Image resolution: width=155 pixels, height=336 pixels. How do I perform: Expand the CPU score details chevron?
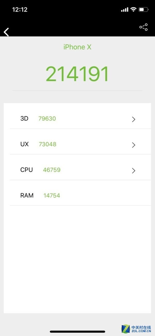pyautogui.click(x=134, y=171)
